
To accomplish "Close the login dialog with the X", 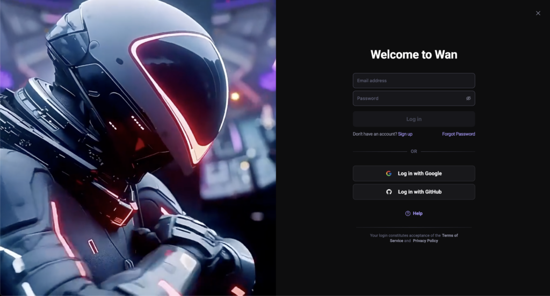I will [538, 13].
